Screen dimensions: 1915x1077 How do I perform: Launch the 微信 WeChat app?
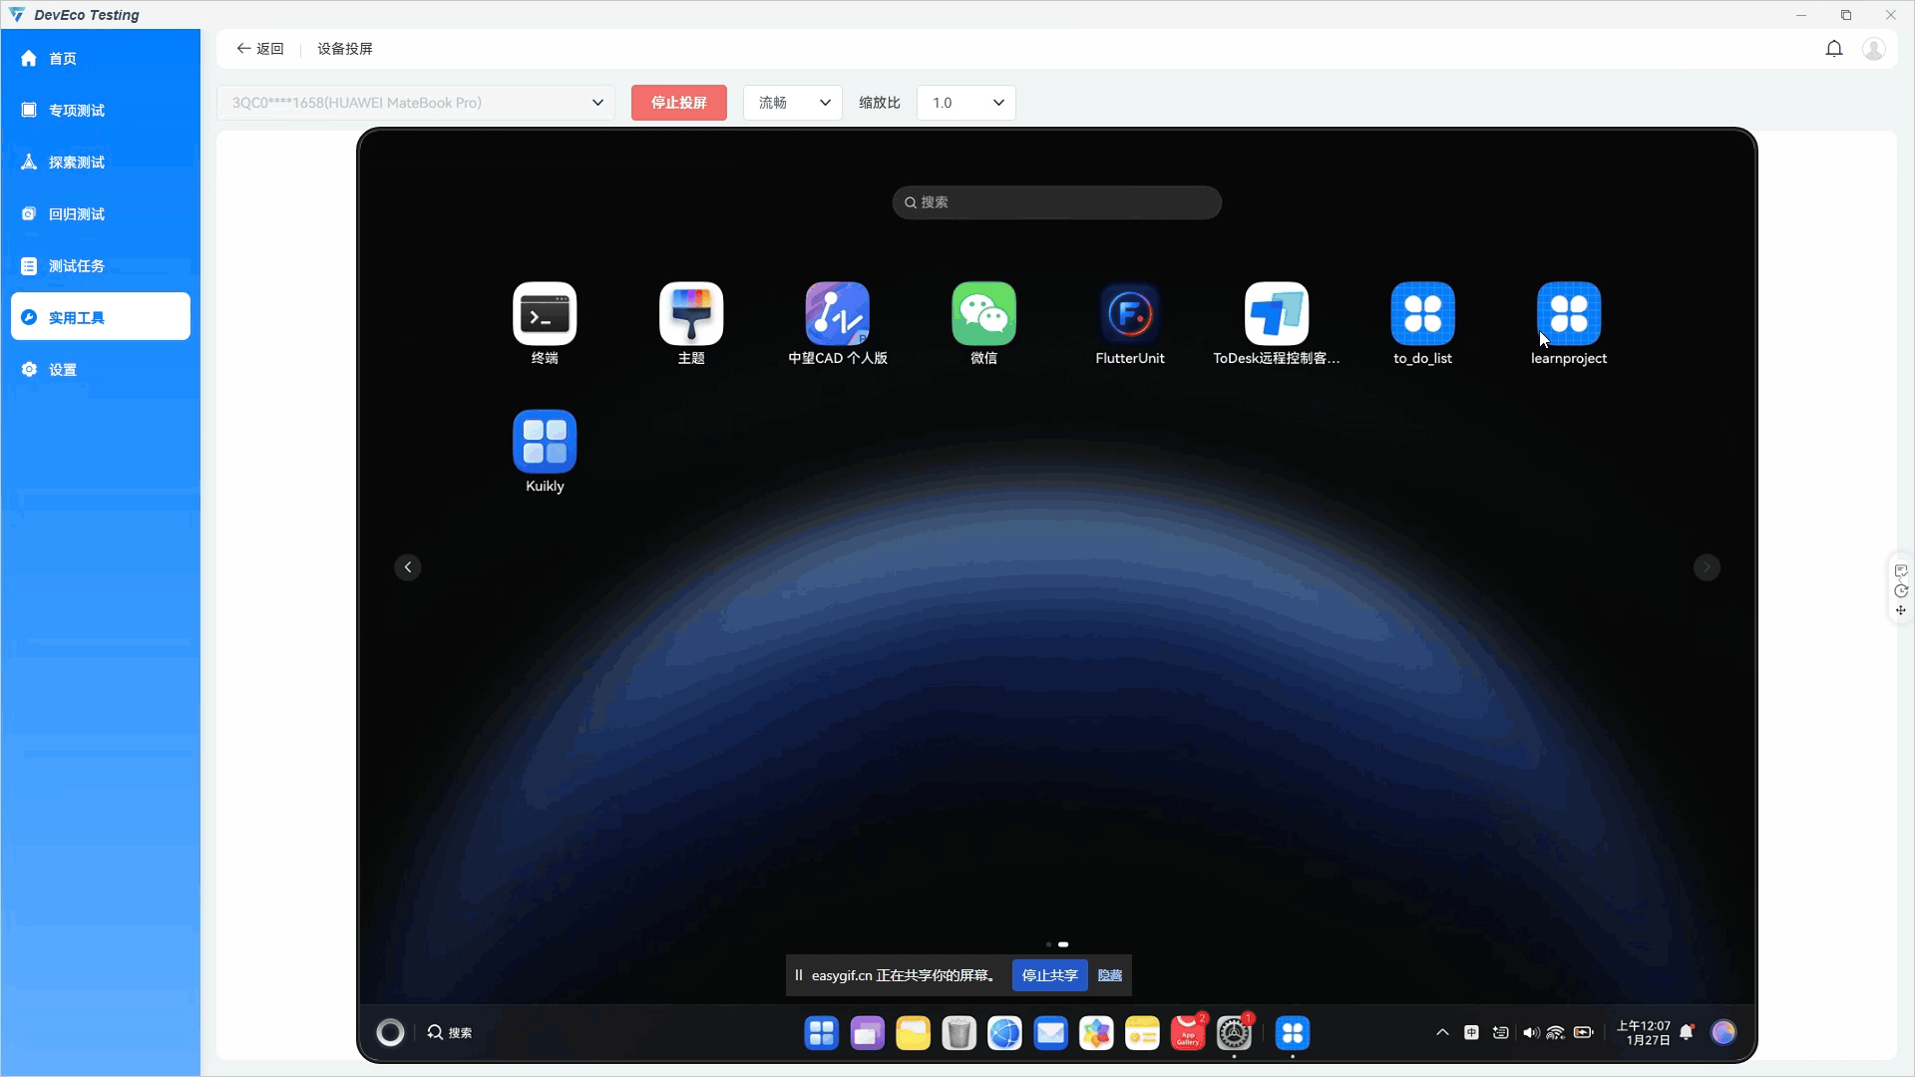pos(983,314)
